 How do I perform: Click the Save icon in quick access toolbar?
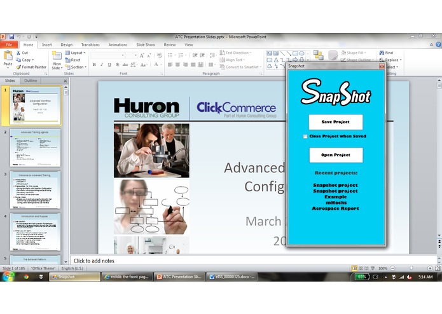click(11, 37)
